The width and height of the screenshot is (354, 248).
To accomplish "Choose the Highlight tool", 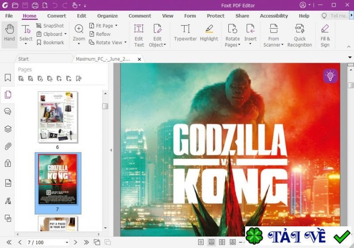I will [209, 34].
